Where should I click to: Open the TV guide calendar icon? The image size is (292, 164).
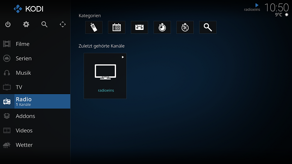tap(116, 27)
